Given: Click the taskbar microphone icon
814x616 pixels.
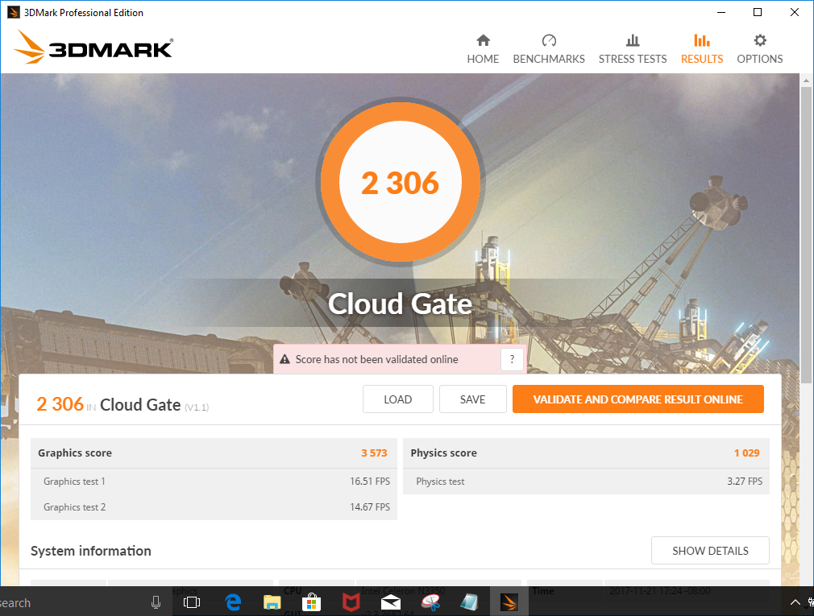Looking at the screenshot, I should tap(156, 602).
